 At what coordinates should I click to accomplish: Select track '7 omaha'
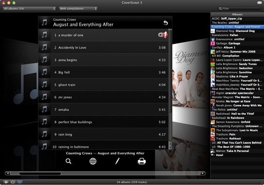pyautogui.click(x=103, y=110)
